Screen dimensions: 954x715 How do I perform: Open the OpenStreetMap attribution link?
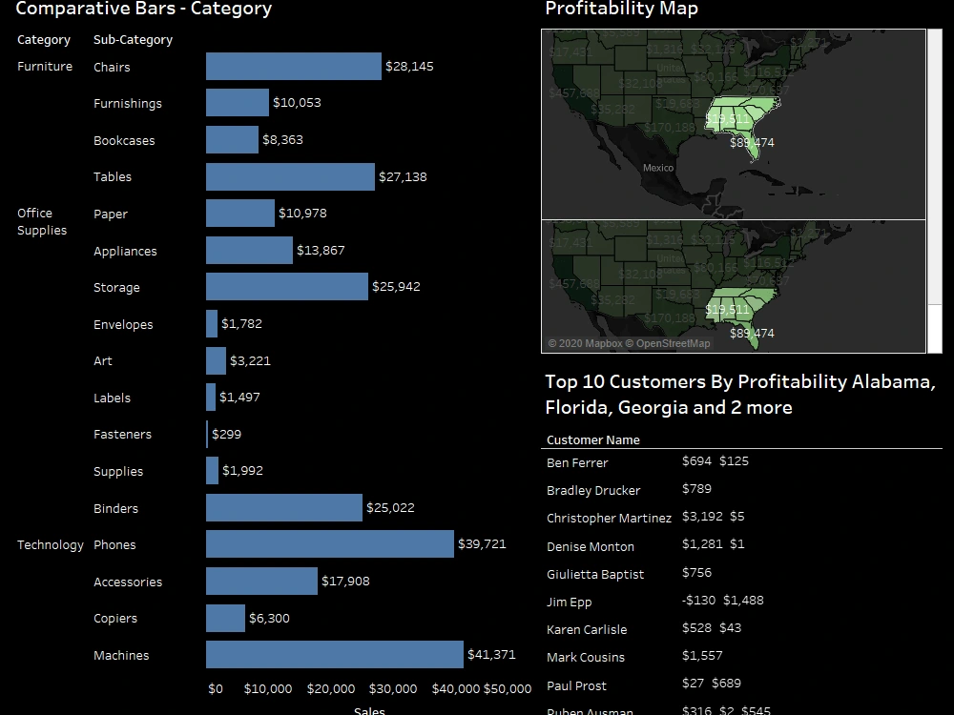click(669, 342)
